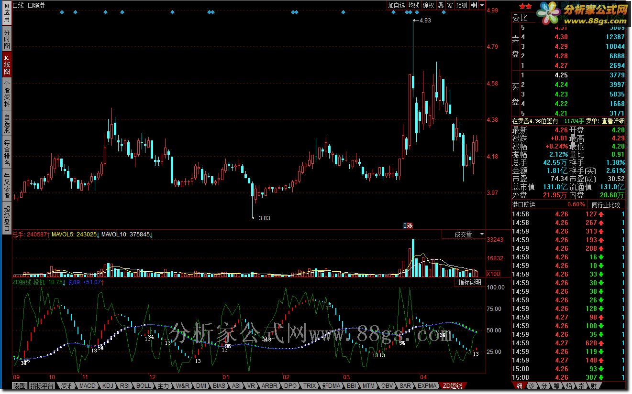The width and height of the screenshot is (632, 394).
Task: Select the 资讯 bottom tab
Action: 66,385
